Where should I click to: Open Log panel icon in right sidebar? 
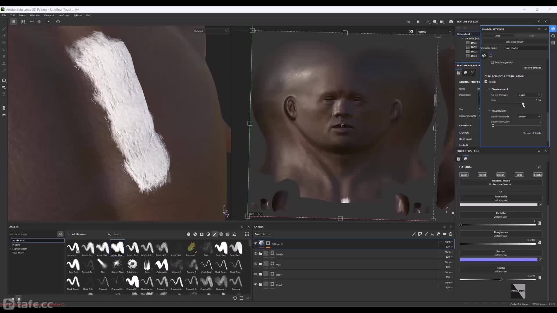point(553,43)
